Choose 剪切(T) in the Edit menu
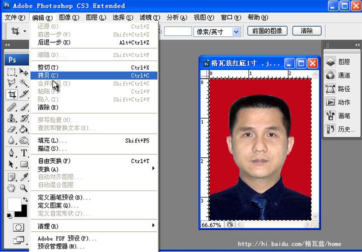The height and width of the screenshot is (252, 362). (94, 68)
